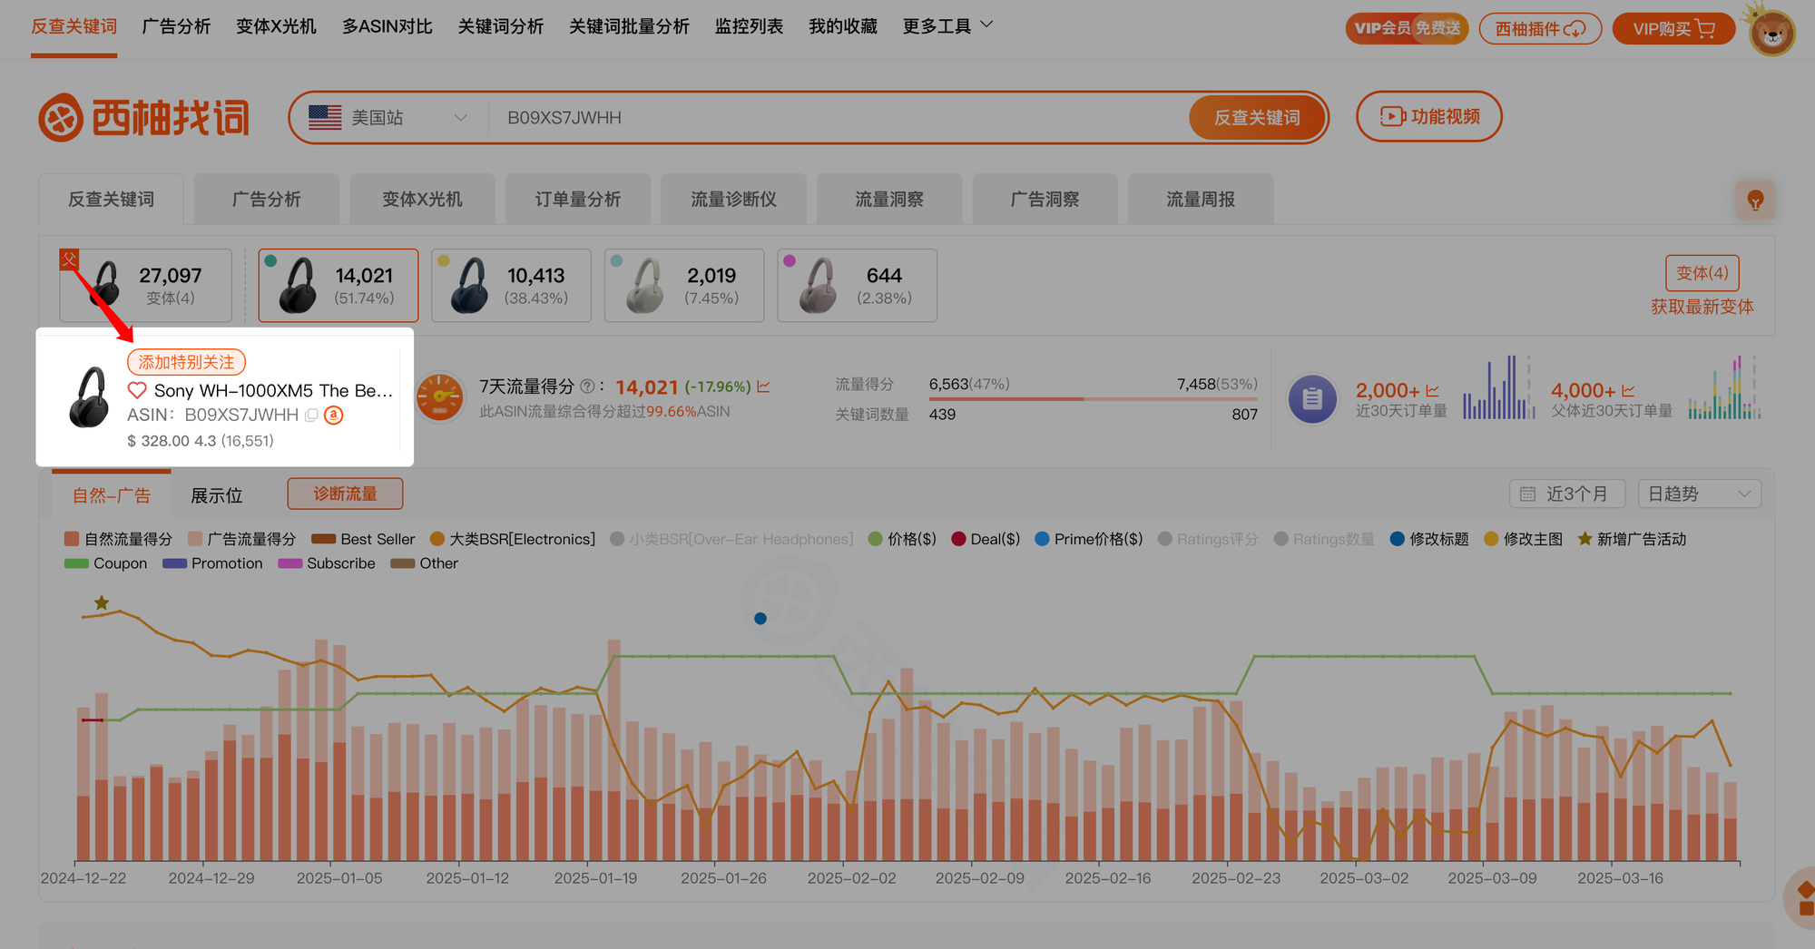
Task: Click the orange 反查关键词 search button
Action: coord(1257,118)
